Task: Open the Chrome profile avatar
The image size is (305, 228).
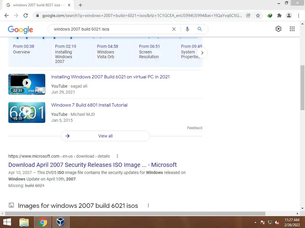Action: [289, 15]
